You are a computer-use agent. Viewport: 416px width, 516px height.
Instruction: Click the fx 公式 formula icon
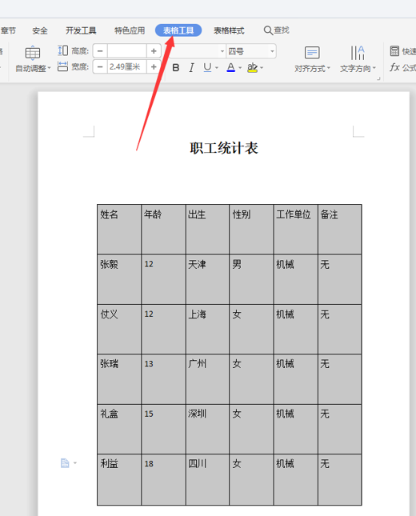[402, 67]
